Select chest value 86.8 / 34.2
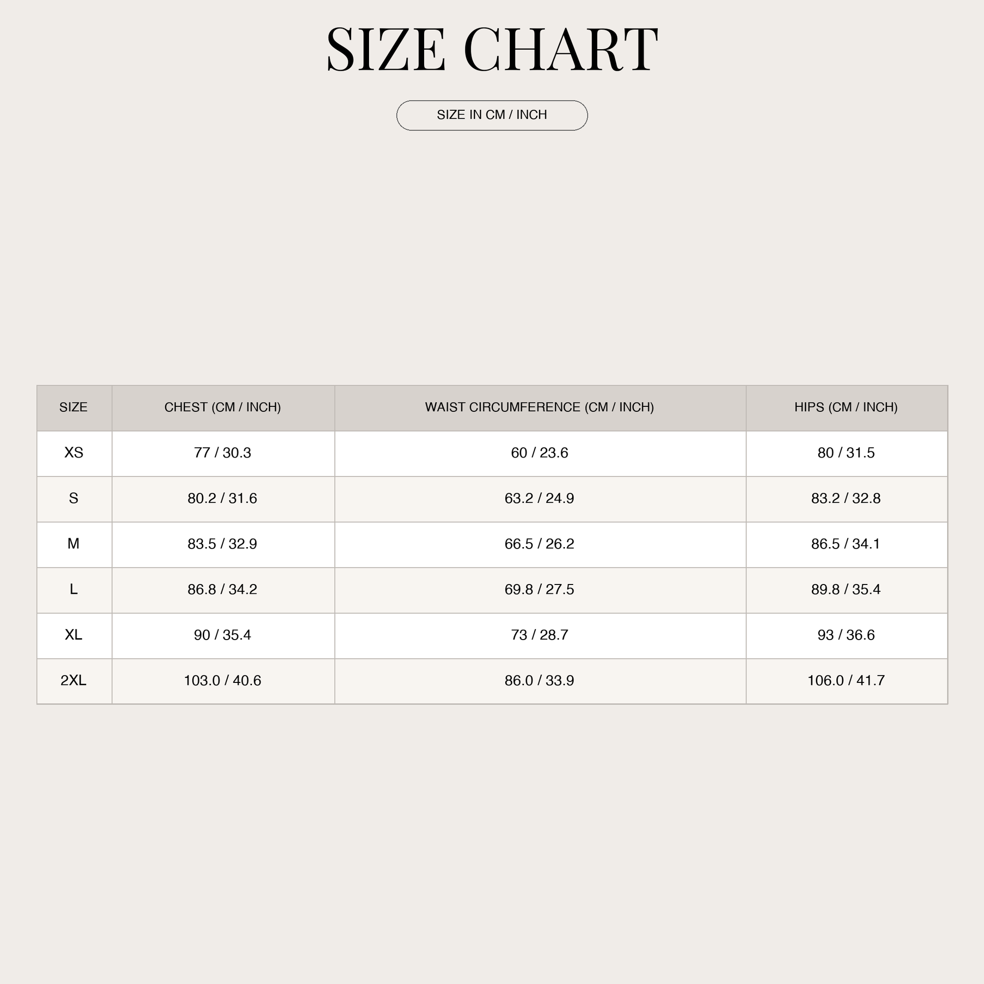The image size is (984, 984). (222, 589)
